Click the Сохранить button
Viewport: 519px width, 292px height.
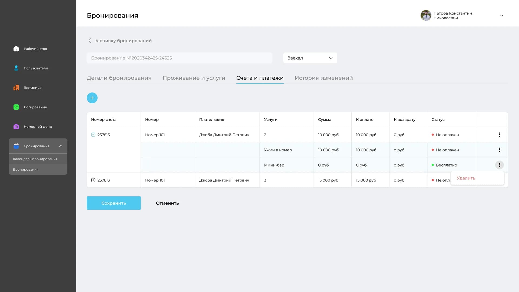coord(114,203)
